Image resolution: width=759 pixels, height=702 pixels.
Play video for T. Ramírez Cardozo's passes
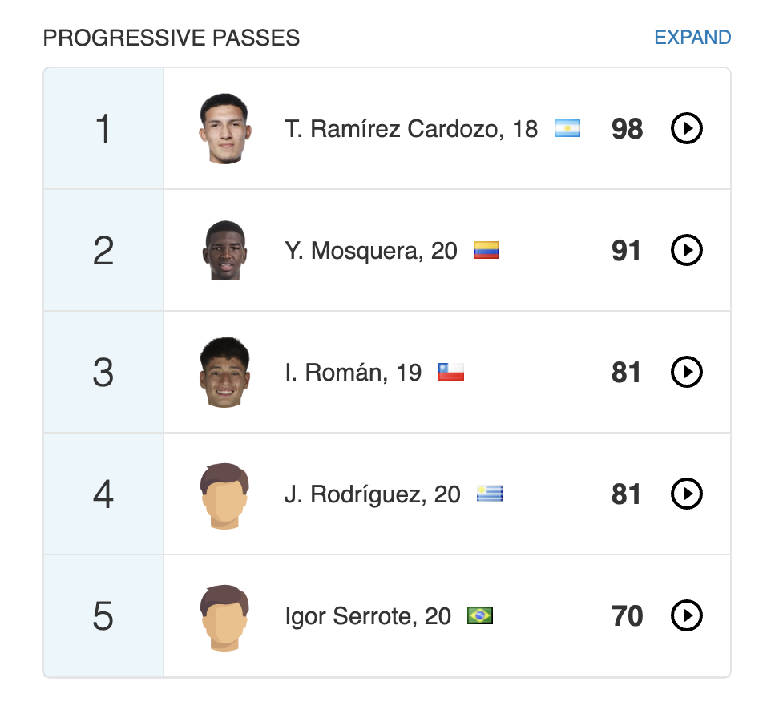click(x=686, y=128)
